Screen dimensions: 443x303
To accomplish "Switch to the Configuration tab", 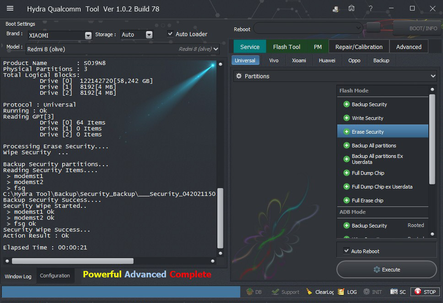I will 55,276.
